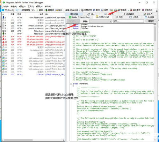The image size is (159, 142).
Task: Open the 保留: 所有会话 dropdown
Action: (x=73, y=10)
